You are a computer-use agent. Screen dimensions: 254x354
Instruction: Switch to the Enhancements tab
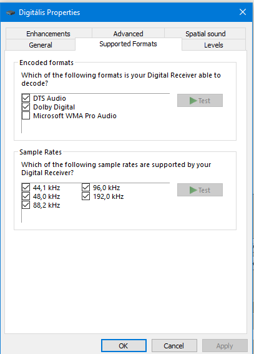(x=49, y=34)
